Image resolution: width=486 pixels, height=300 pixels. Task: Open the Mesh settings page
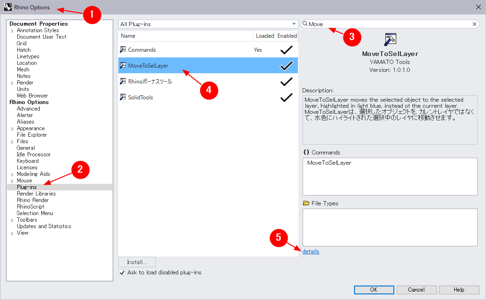pyautogui.click(x=23, y=69)
